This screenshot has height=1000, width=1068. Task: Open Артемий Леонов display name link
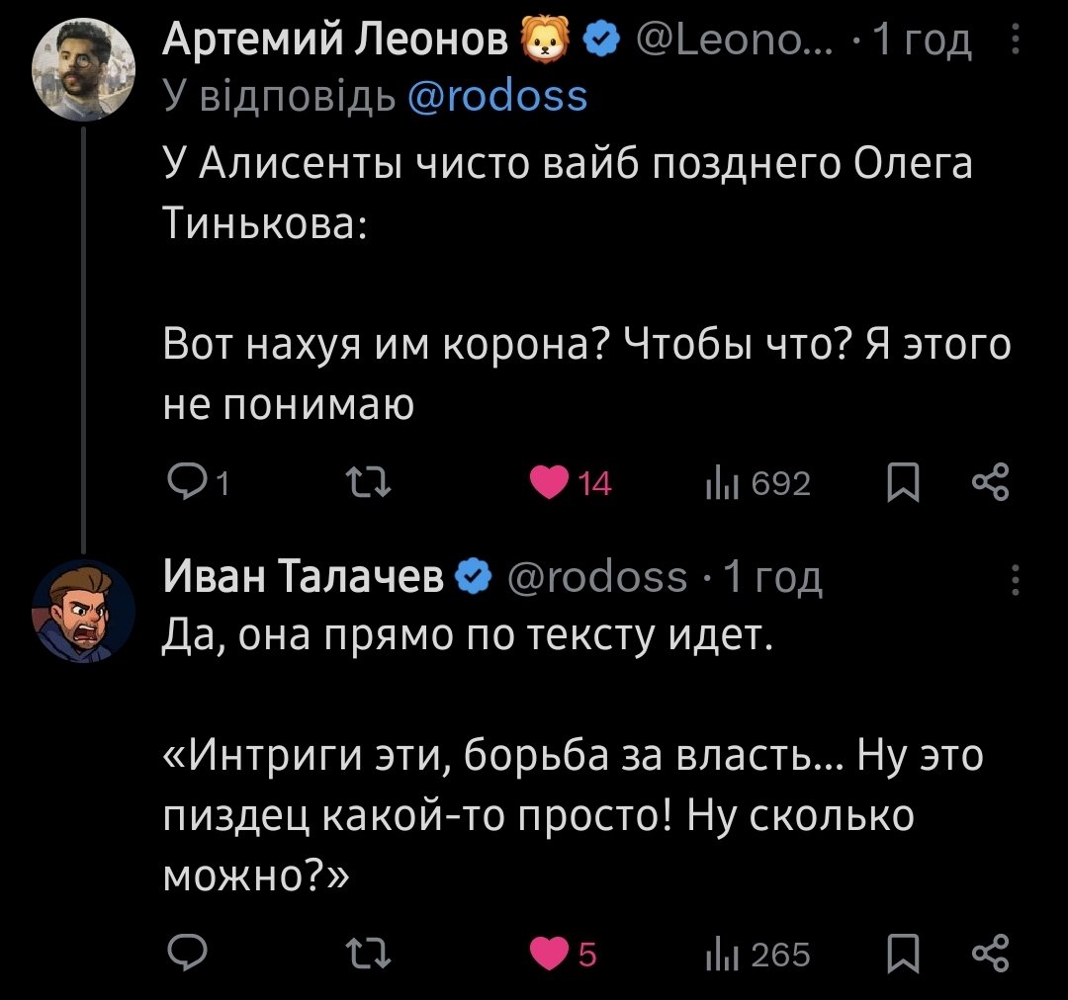click(x=336, y=42)
